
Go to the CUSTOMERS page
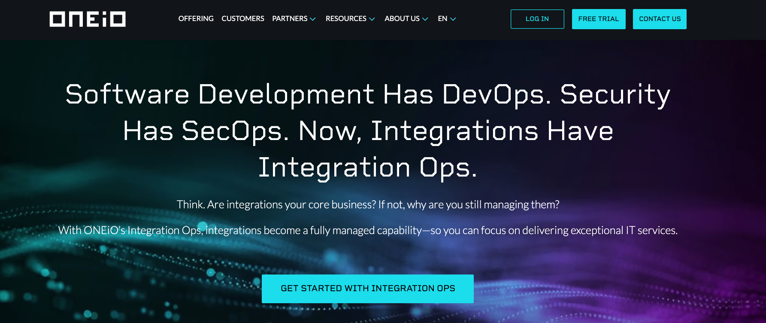(x=242, y=19)
